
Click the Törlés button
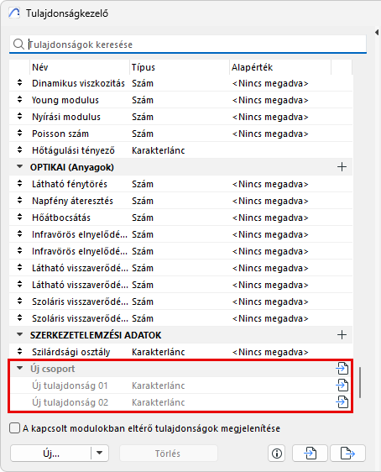168,453
